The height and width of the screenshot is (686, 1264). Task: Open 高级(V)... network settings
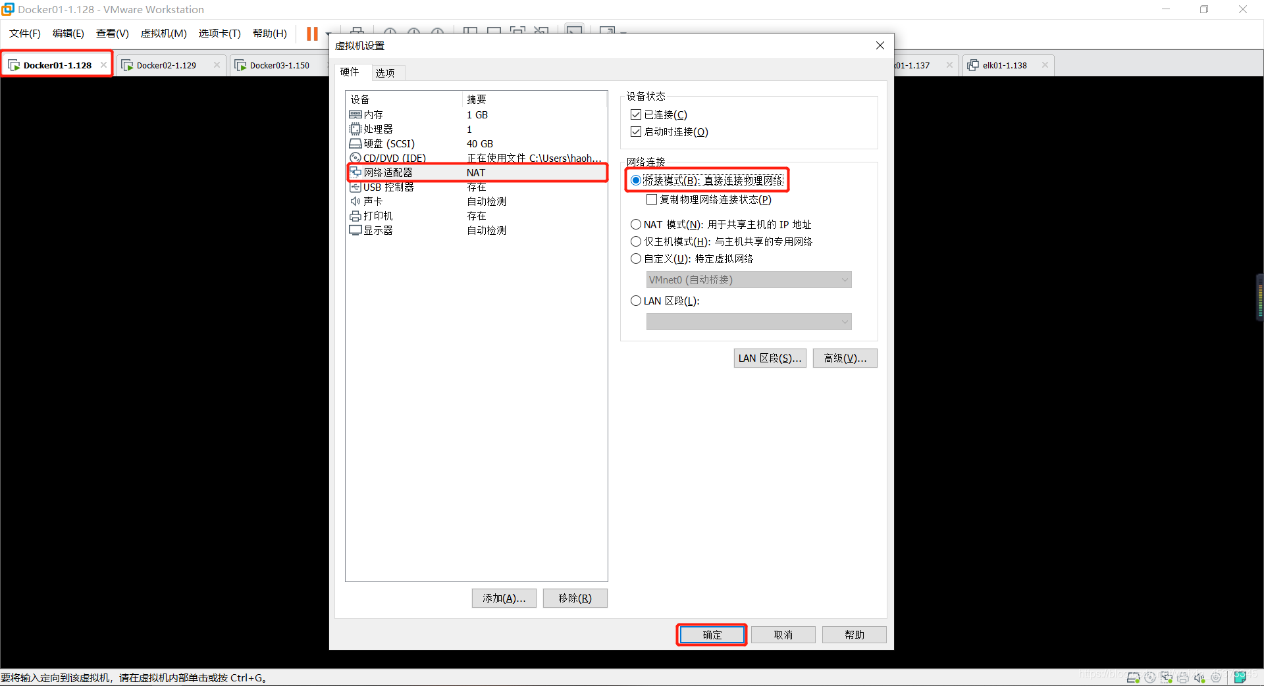tap(845, 358)
